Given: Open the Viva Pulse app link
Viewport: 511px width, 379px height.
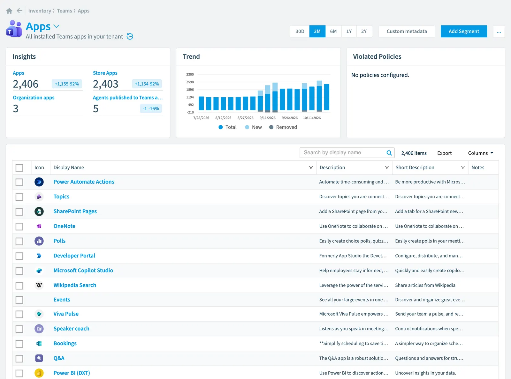Looking at the screenshot, I should point(66,314).
